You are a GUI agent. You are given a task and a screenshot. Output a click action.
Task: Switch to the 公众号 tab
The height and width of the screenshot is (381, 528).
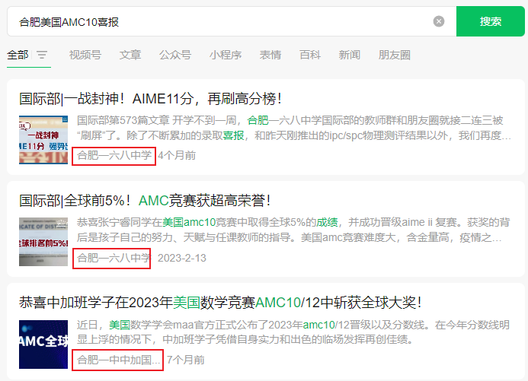[175, 55]
